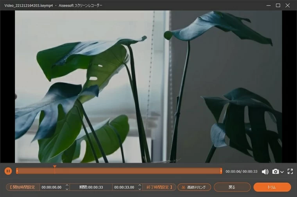Click the left trim handle of timeline
297x197 pixels.
point(17,171)
